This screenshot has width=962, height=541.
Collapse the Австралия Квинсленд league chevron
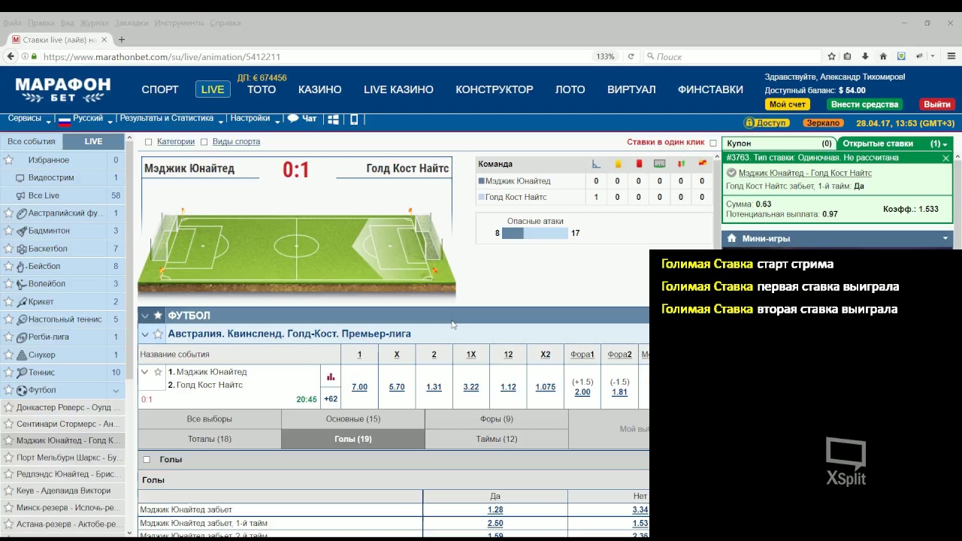coord(145,334)
